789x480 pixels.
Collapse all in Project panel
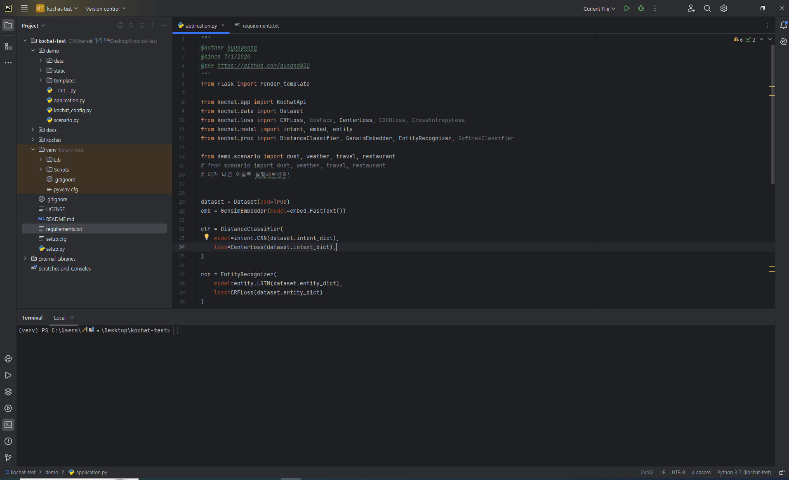tap(142, 25)
